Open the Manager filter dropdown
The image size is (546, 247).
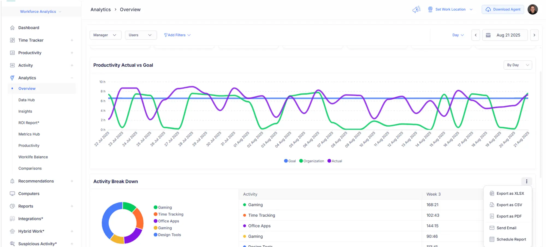(x=105, y=35)
